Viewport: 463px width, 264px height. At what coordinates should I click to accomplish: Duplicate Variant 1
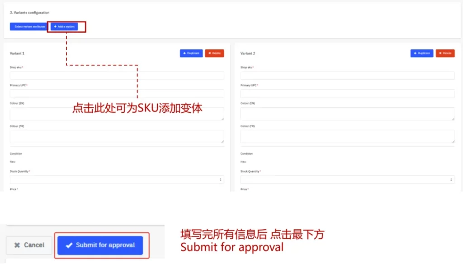click(191, 53)
